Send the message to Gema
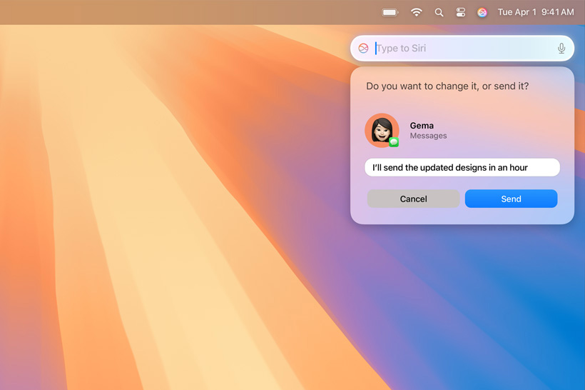This screenshot has height=390, width=585. pos(511,199)
